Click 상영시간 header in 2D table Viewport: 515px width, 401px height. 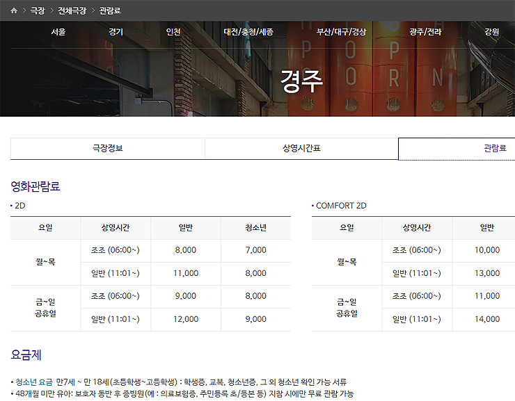tap(116, 228)
